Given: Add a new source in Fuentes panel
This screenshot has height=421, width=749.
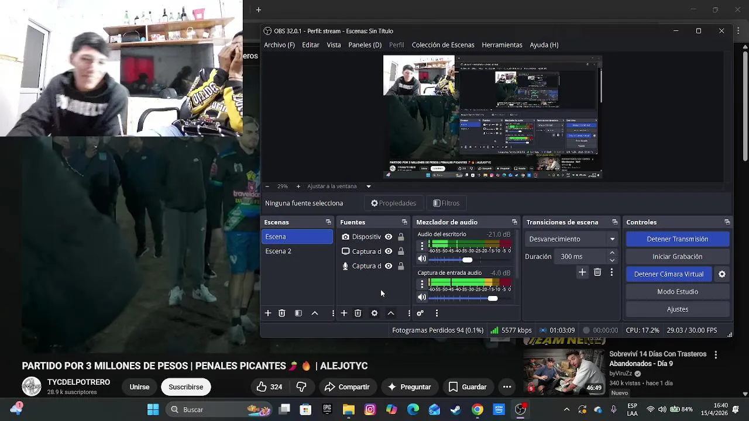Looking at the screenshot, I should [x=344, y=313].
